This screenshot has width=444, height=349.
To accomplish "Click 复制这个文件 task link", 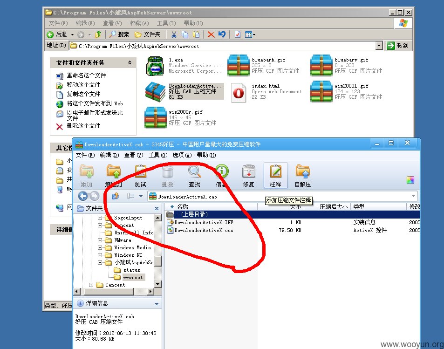I will (x=83, y=94).
